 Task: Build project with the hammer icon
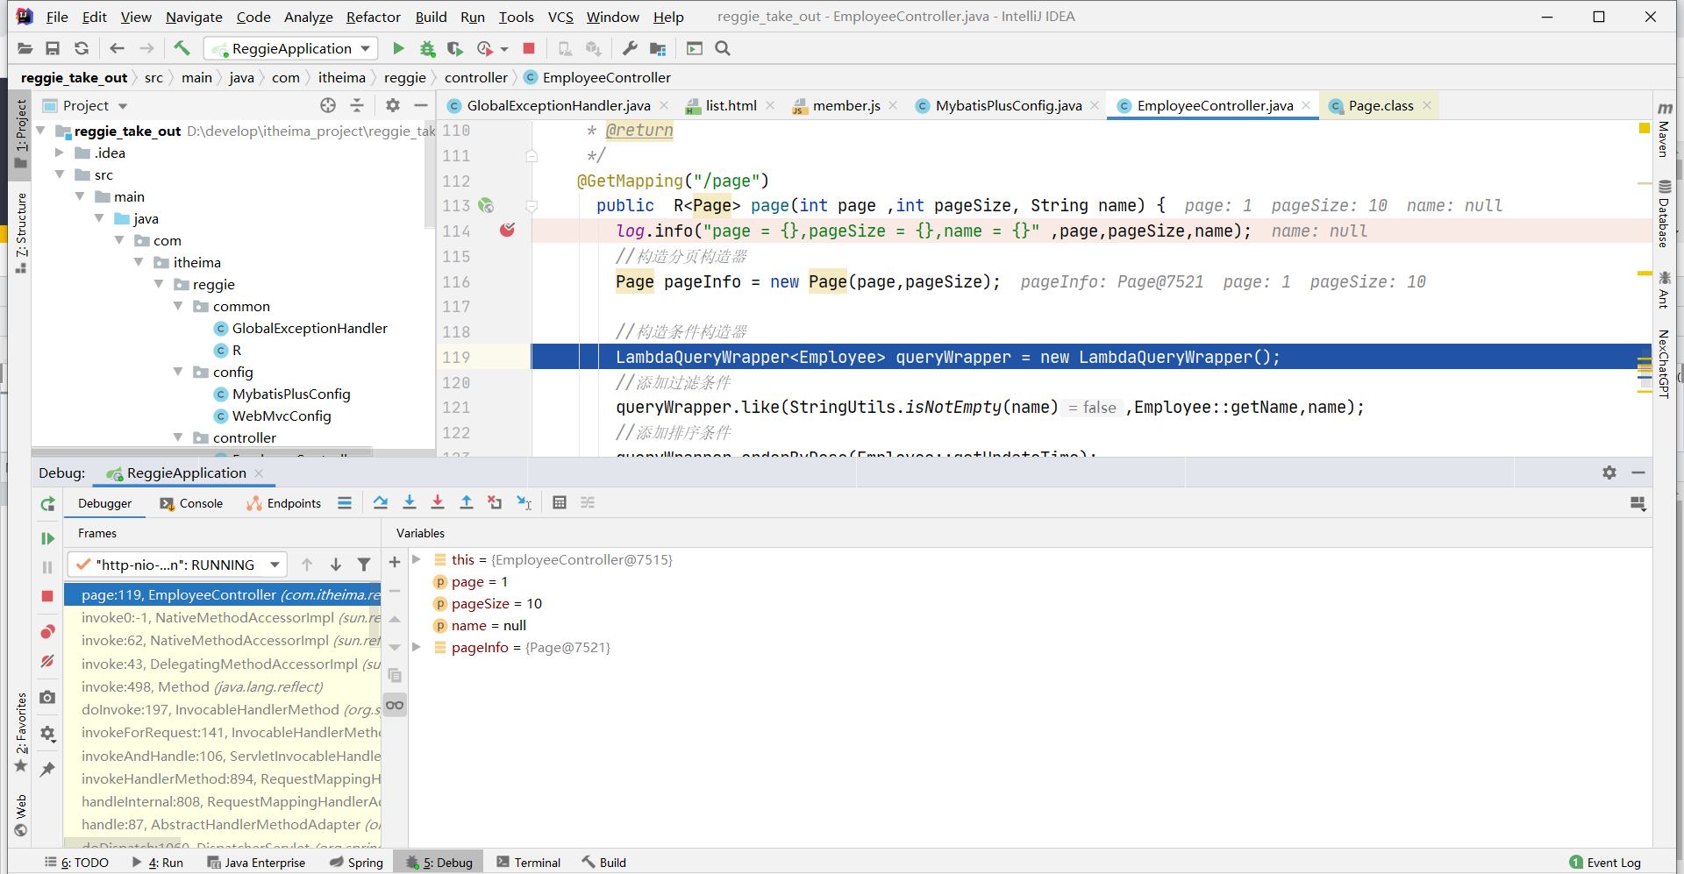click(182, 48)
